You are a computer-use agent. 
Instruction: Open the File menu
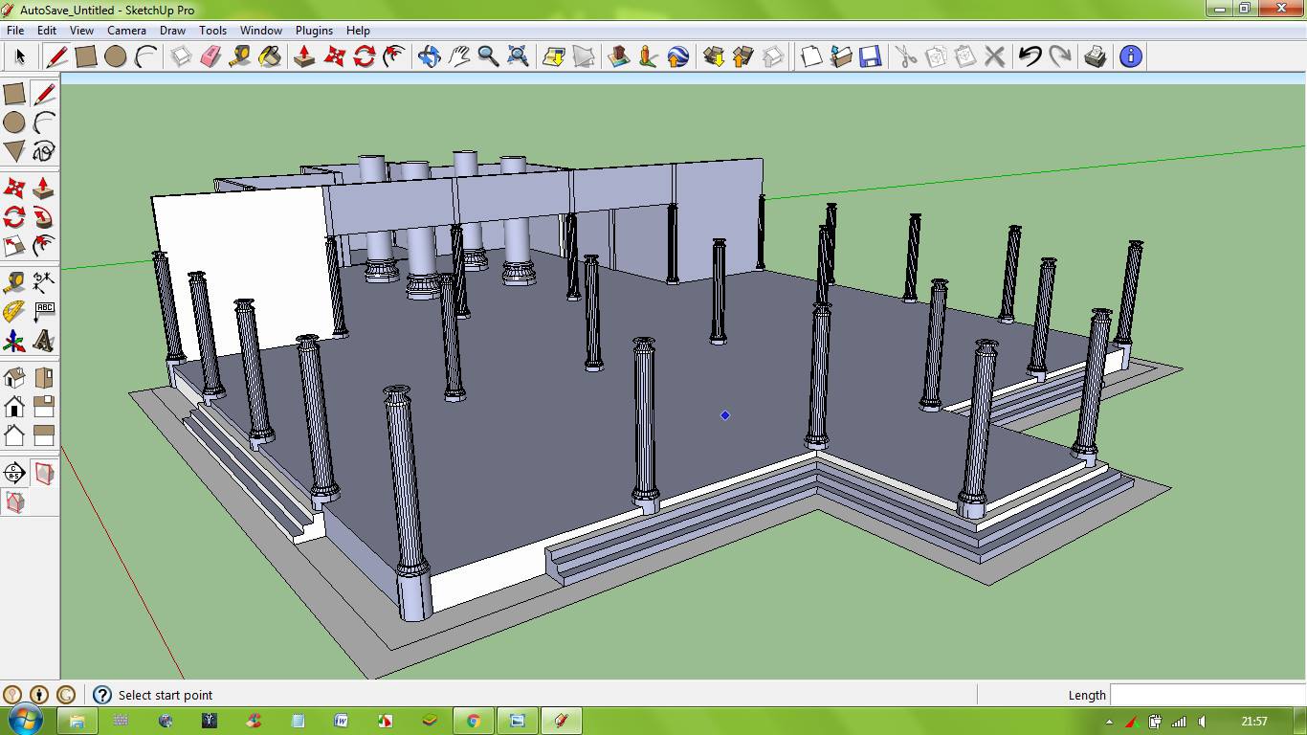pos(15,31)
